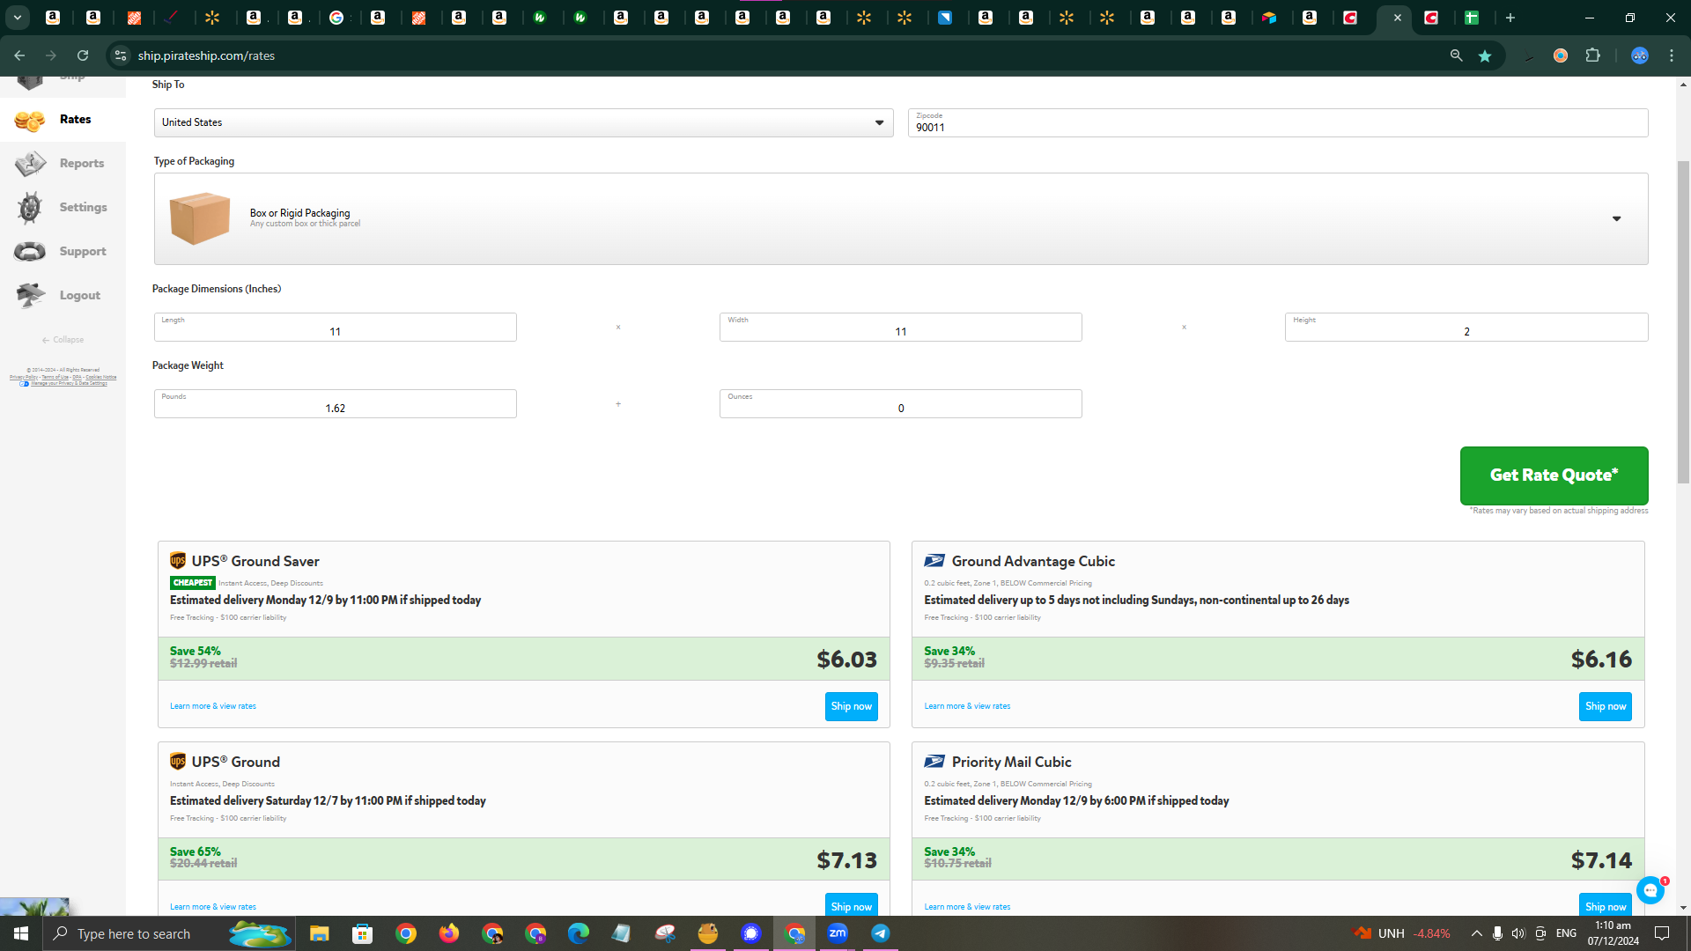Open the tab search dropdown arrow
1691x951 pixels.
17,18
